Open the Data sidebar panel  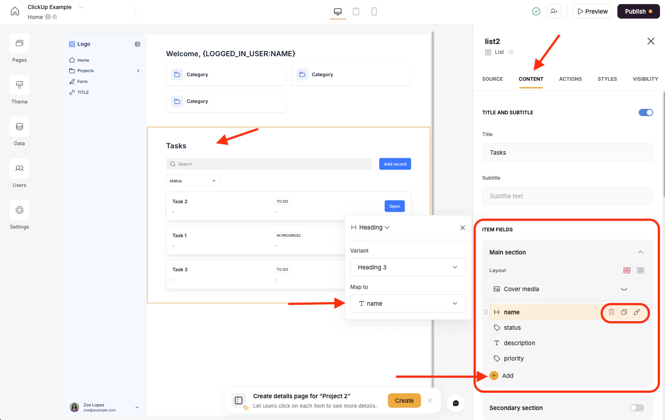coord(20,127)
